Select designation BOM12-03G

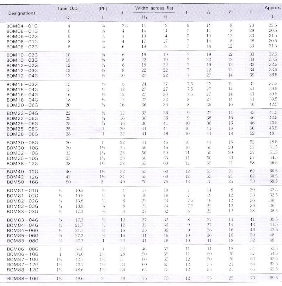[x=22, y=71]
